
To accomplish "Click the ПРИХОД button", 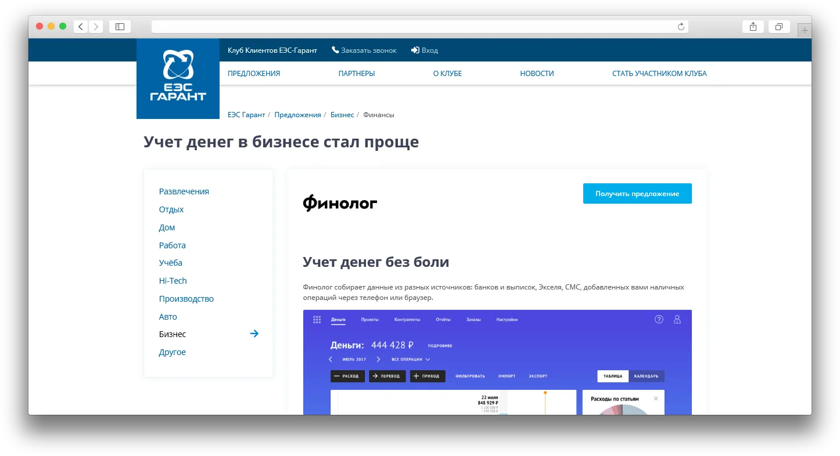I will [428, 376].
